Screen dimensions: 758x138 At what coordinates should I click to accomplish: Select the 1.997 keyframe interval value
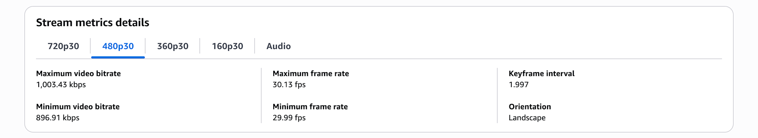click(518, 85)
